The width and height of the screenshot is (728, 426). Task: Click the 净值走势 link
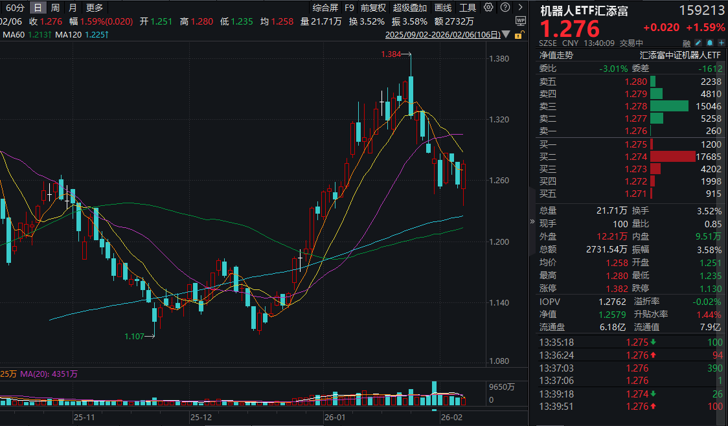tap(556, 56)
